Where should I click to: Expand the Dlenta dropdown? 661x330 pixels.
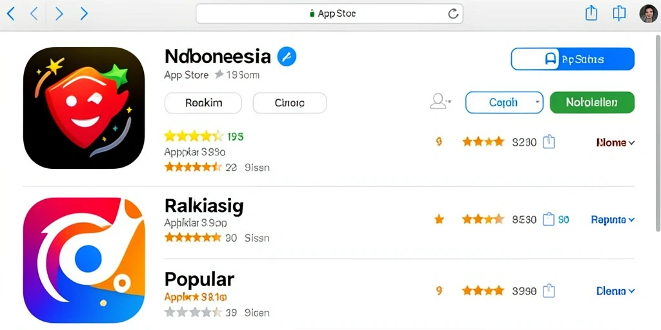(615, 291)
